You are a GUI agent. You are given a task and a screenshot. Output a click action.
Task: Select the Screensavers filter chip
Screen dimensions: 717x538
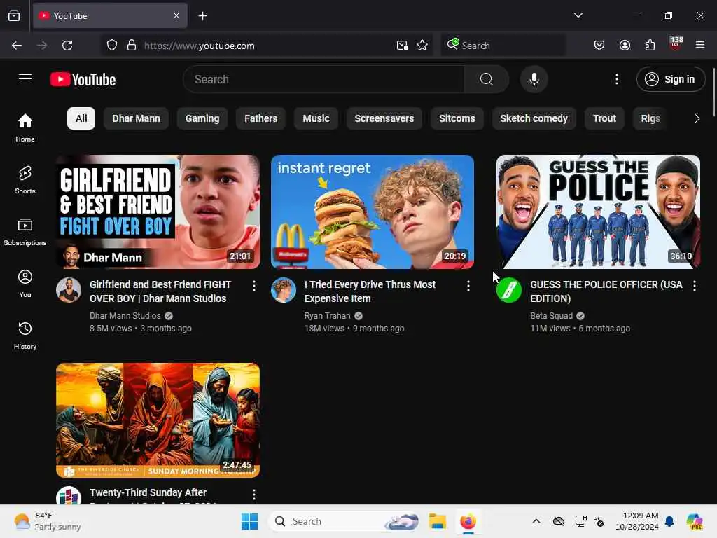tap(384, 118)
